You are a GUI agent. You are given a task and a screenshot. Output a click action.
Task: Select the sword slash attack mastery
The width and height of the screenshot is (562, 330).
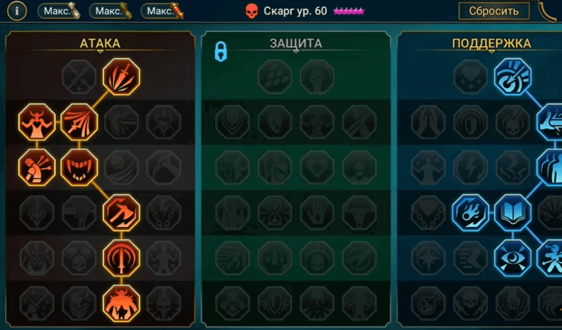click(121, 77)
